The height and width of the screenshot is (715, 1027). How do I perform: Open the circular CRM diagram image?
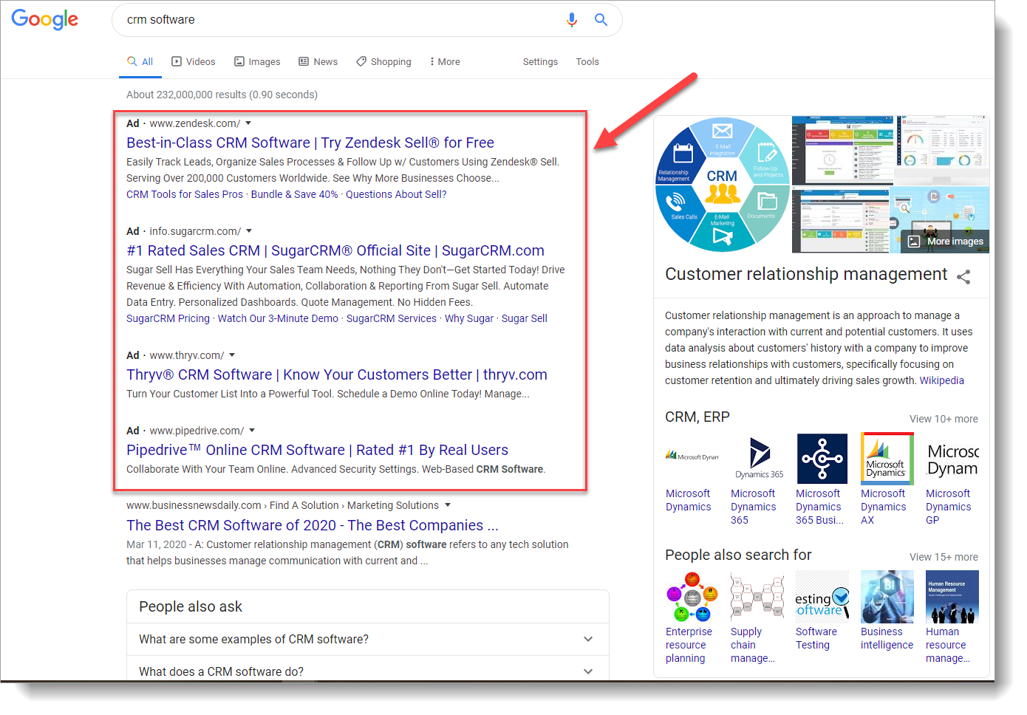point(723,185)
